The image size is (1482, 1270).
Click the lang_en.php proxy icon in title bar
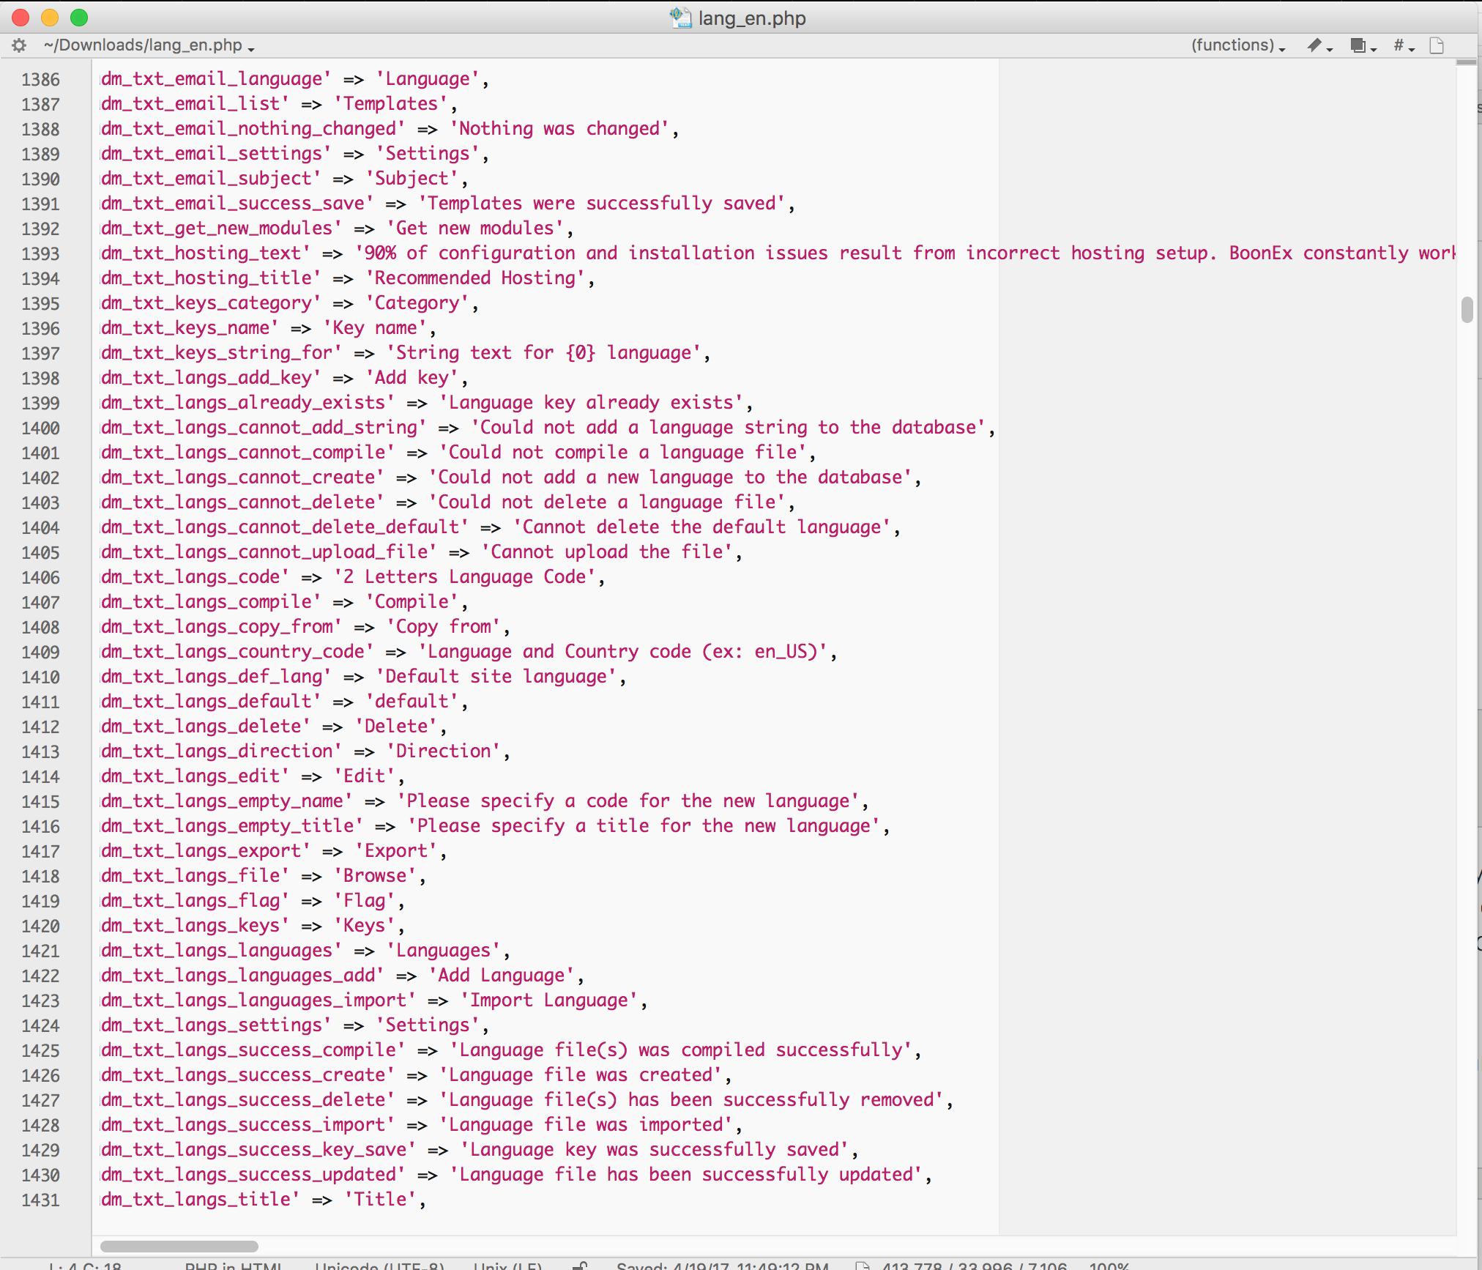[681, 18]
